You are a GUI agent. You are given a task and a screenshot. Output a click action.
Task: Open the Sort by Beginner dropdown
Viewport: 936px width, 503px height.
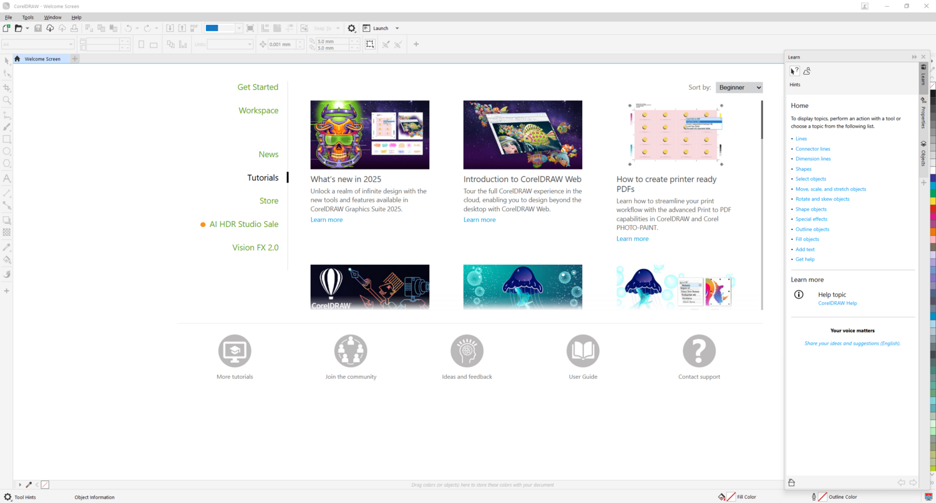click(739, 88)
